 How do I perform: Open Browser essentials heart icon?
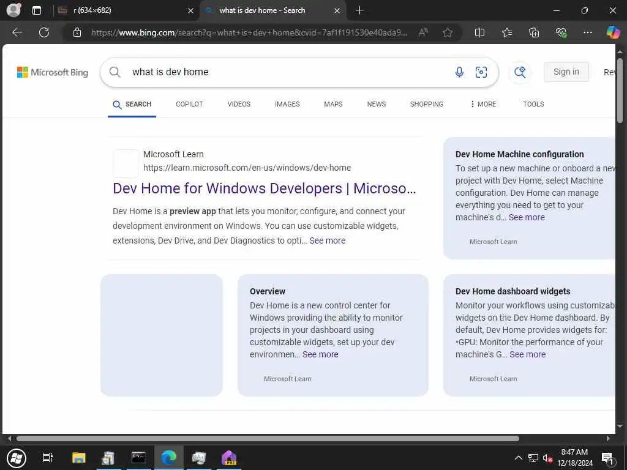(561, 32)
